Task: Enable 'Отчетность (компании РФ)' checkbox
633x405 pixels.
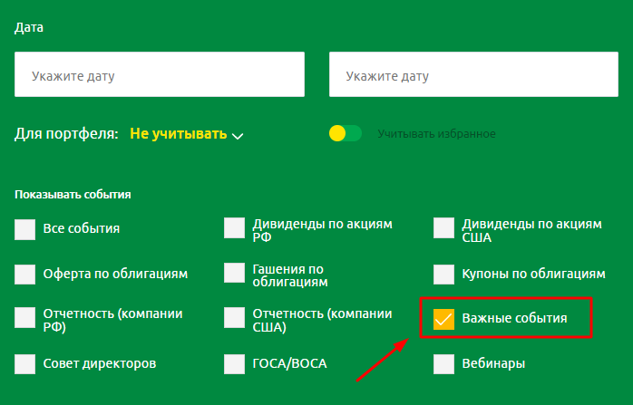Action: [25, 318]
